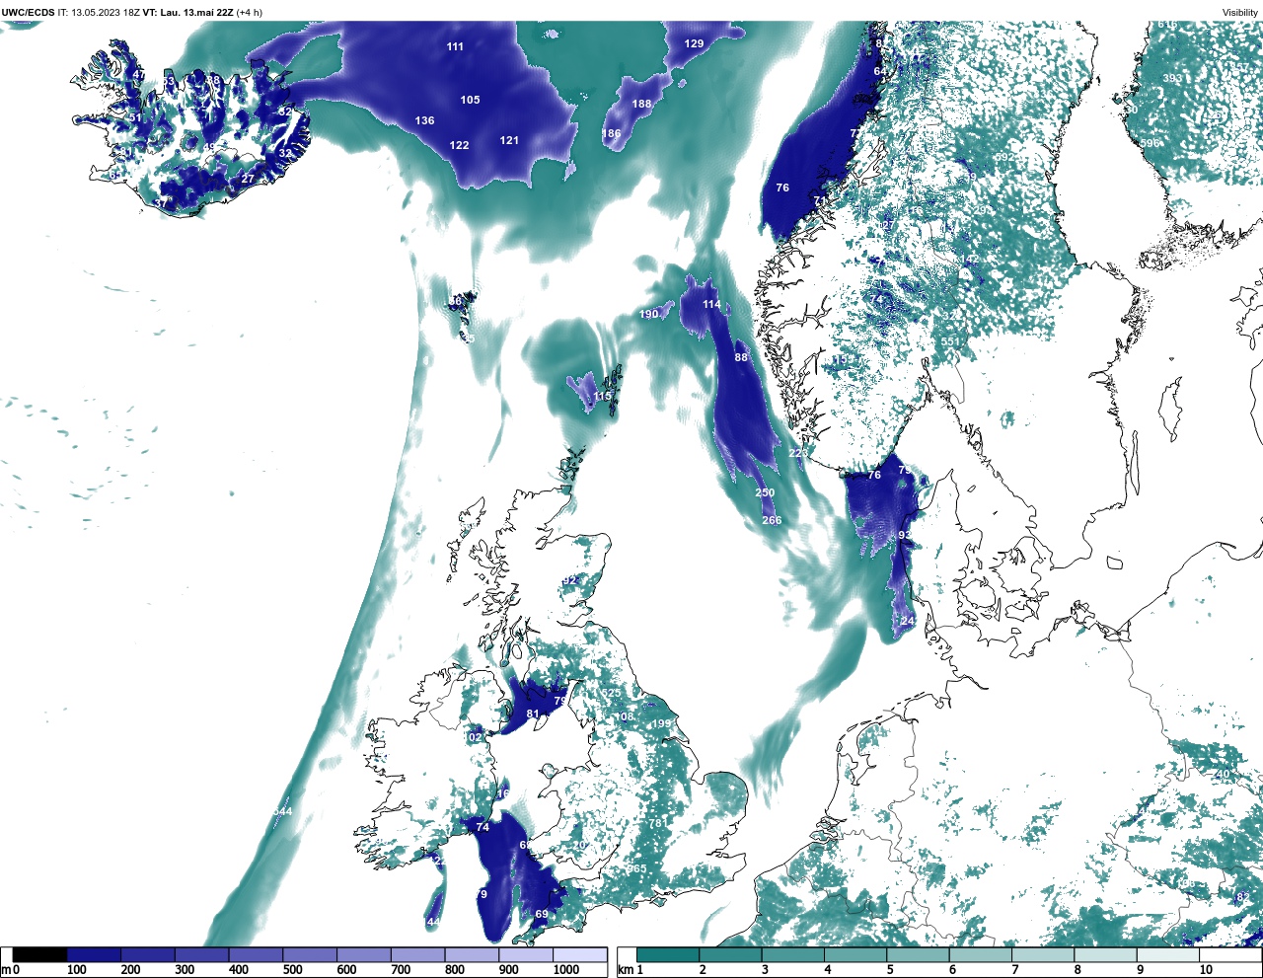Click the visibility value '69' near Cornwall
The image size is (1263, 978).
[542, 914]
